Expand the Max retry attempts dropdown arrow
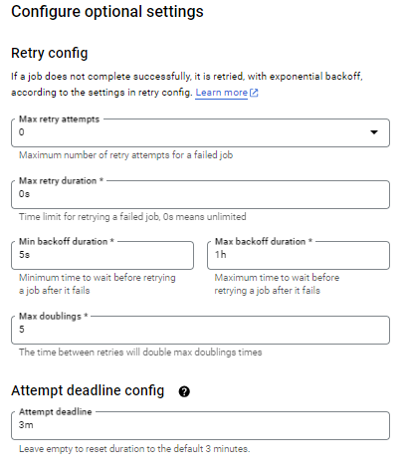The width and height of the screenshot is (406, 473). 374,132
